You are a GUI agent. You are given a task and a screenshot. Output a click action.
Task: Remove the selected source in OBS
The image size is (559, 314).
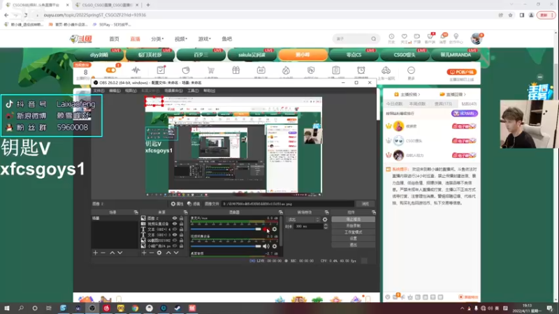point(152,253)
